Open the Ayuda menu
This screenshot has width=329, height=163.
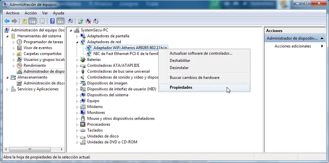[x=59, y=13]
